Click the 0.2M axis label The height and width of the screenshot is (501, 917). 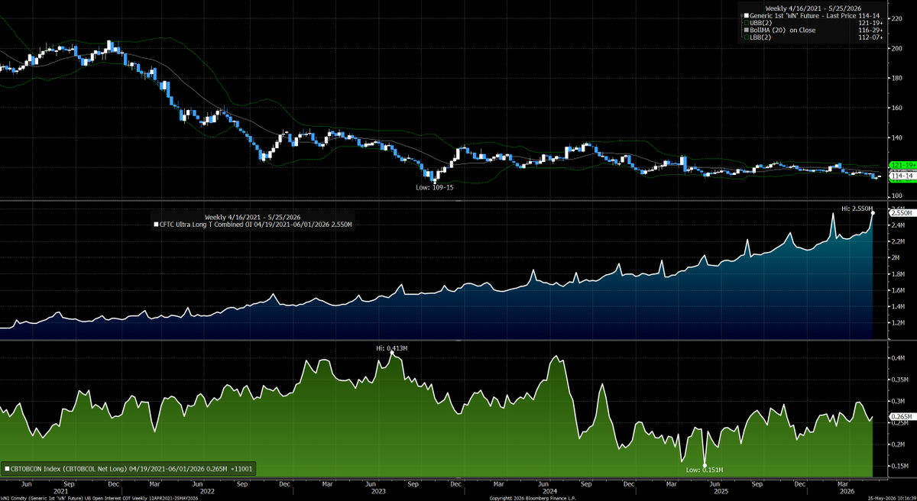tap(899, 444)
